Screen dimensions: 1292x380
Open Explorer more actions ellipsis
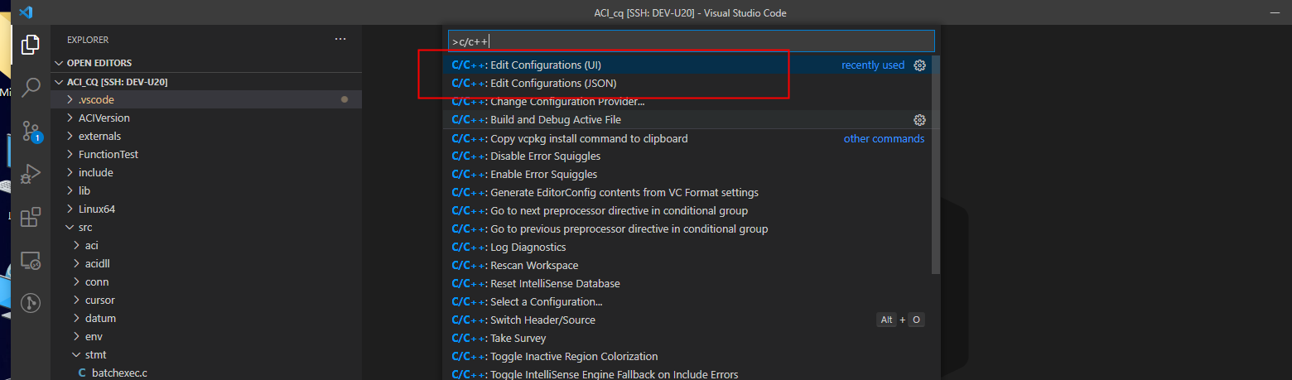[340, 39]
